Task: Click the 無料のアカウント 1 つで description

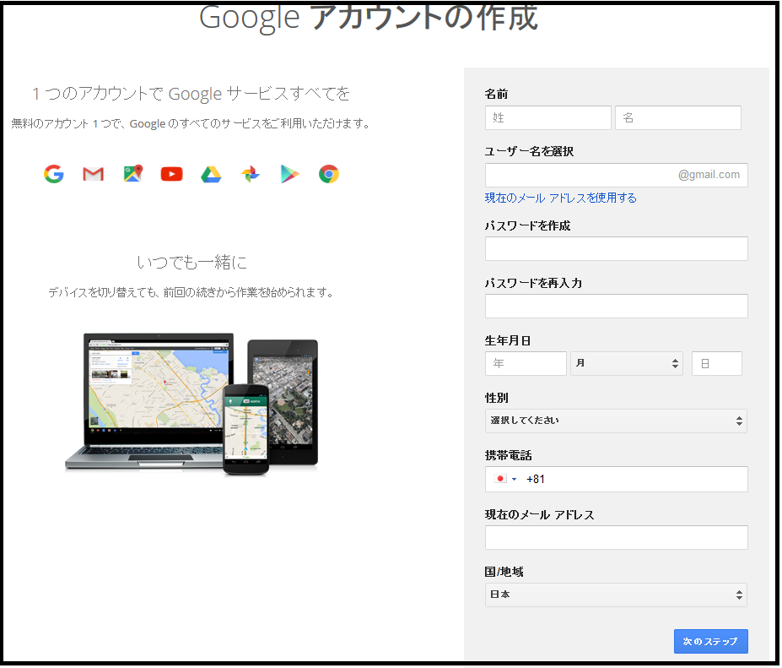Action: point(191,123)
